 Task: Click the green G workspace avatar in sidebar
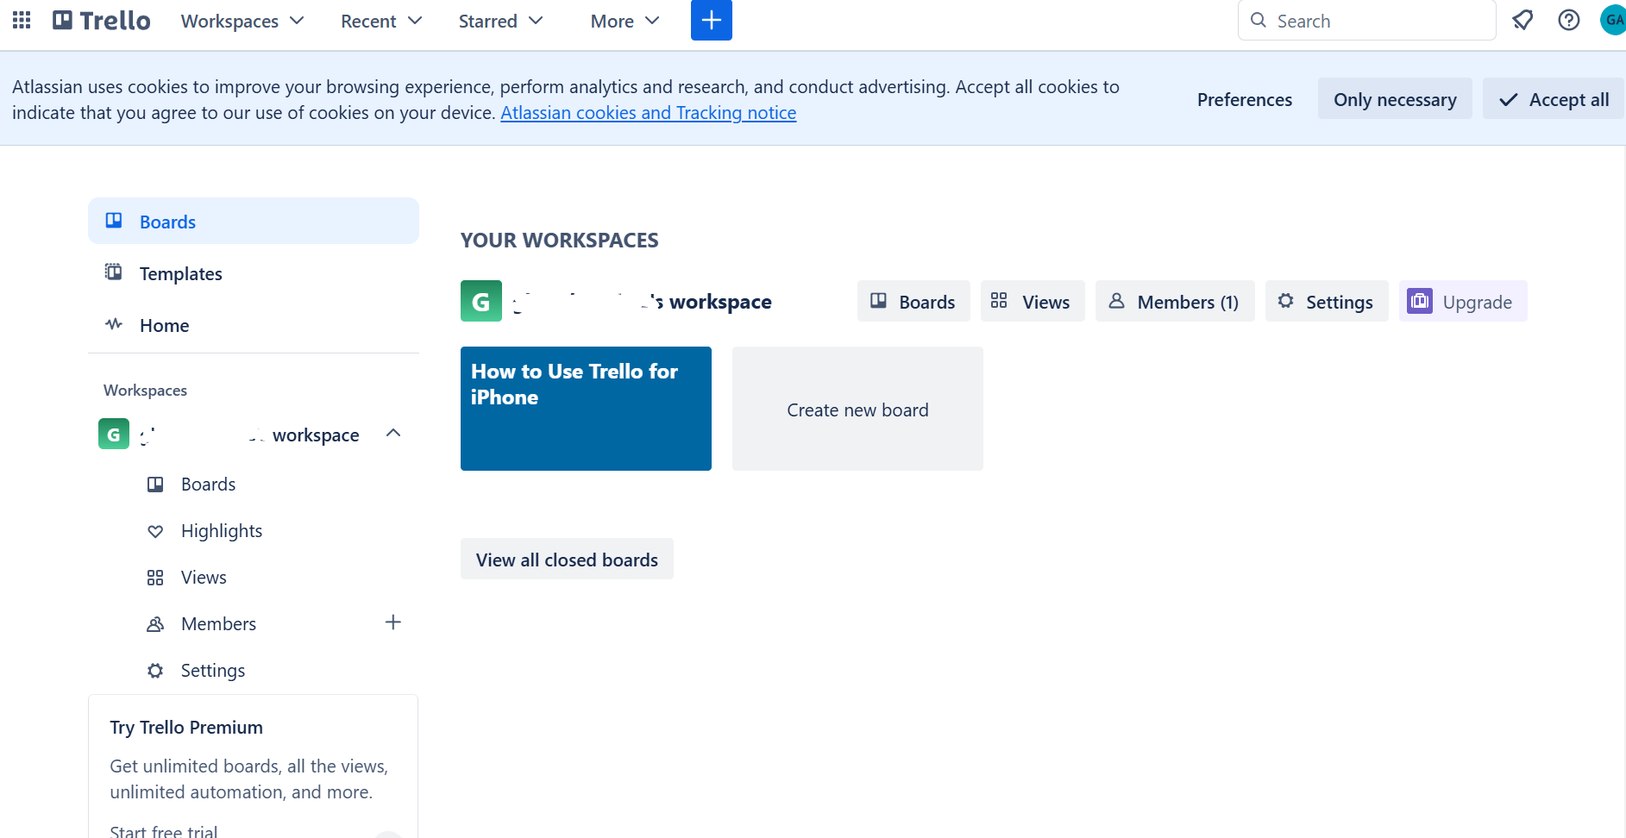(114, 434)
